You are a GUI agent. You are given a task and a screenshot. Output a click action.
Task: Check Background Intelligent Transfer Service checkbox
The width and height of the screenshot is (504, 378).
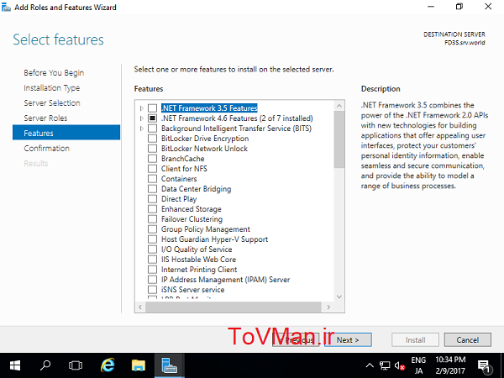(x=152, y=129)
